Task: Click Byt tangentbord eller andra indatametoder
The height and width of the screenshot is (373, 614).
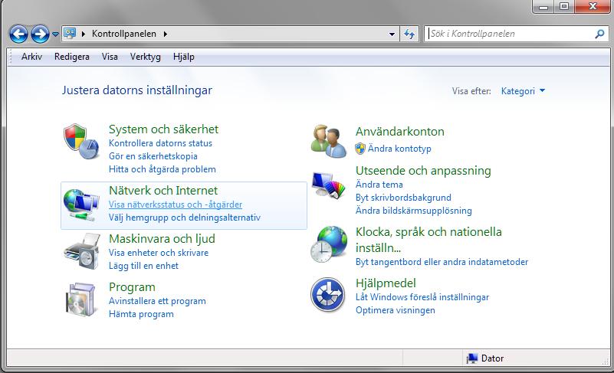Action: pos(442,262)
